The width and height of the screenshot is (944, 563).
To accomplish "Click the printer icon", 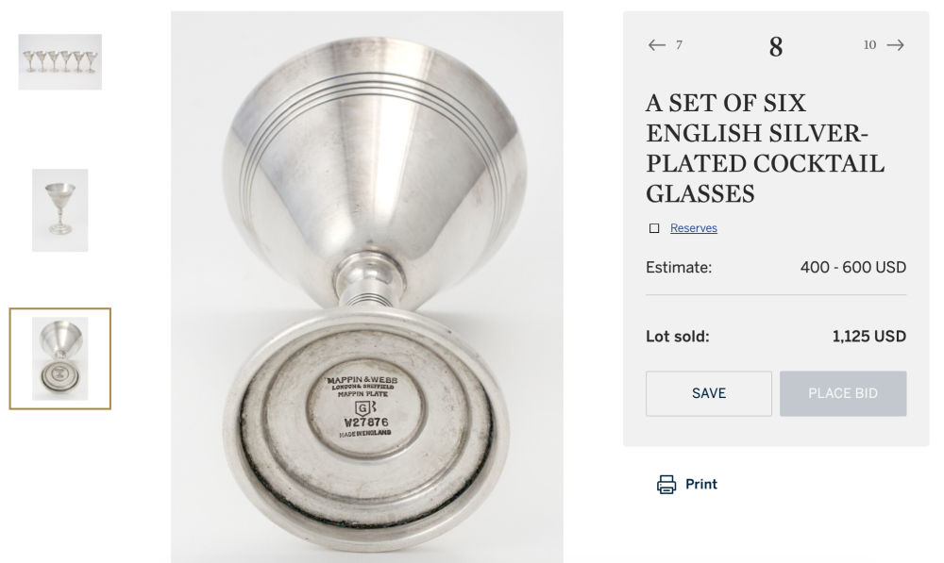I will tap(666, 485).
